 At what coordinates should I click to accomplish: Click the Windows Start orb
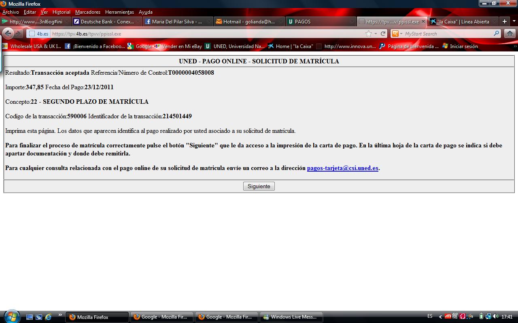pyautogui.click(x=11, y=316)
